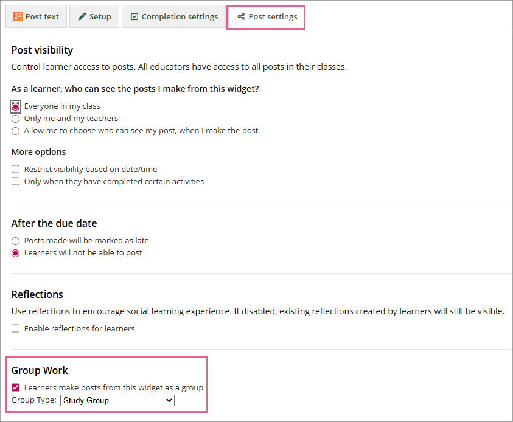This screenshot has width=513, height=422.
Task: Open the Completion settings tab
Action: point(173,16)
